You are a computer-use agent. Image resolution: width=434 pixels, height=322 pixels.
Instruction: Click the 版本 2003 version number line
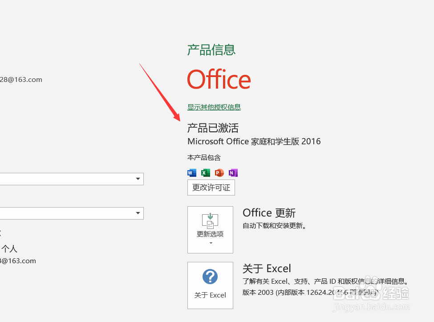click(x=310, y=292)
